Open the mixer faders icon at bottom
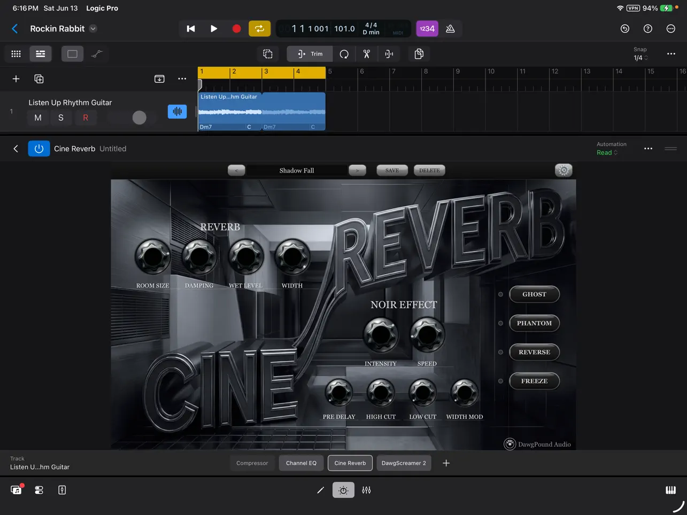The width and height of the screenshot is (687, 515). (x=366, y=490)
